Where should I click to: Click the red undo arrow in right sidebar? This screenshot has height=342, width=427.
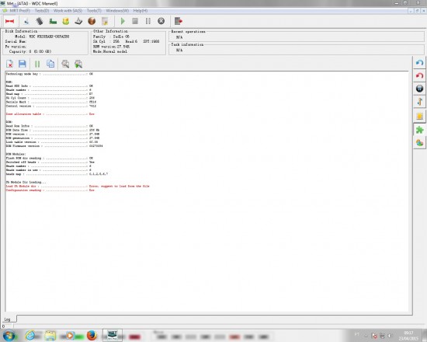pos(420,75)
